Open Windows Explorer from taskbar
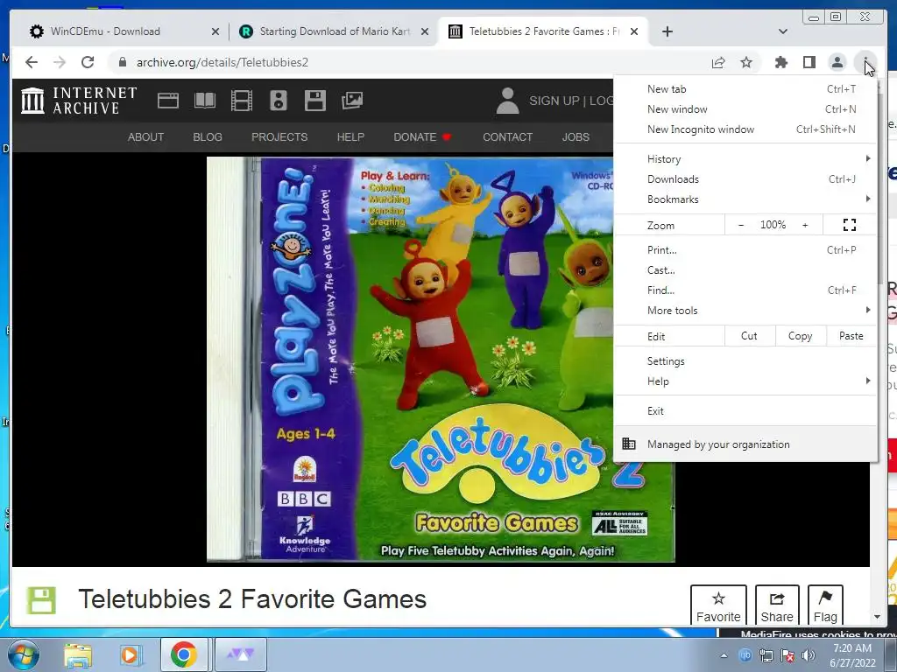This screenshot has width=897, height=672. click(x=78, y=655)
